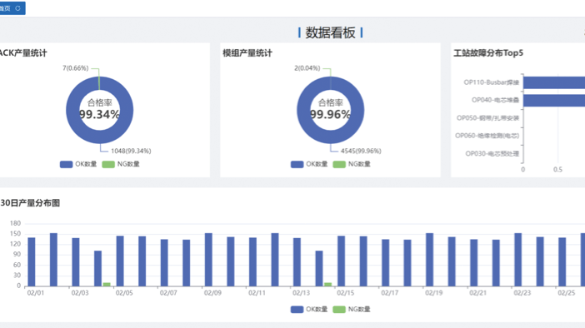The height and width of the screenshot is (328, 585).
Task: Click the 数据看板 title
Action: [331, 32]
